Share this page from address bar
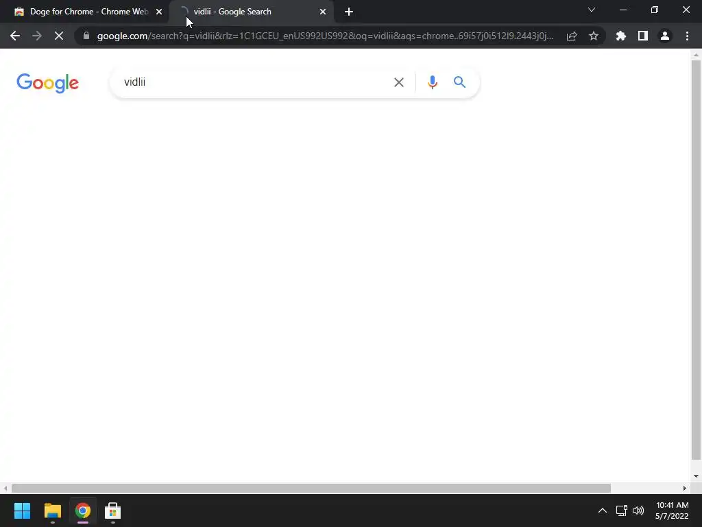Viewport: 702px width, 527px height. click(x=572, y=36)
